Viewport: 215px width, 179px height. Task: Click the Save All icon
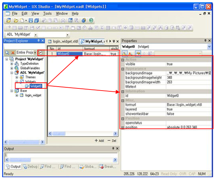pos(36,21)
